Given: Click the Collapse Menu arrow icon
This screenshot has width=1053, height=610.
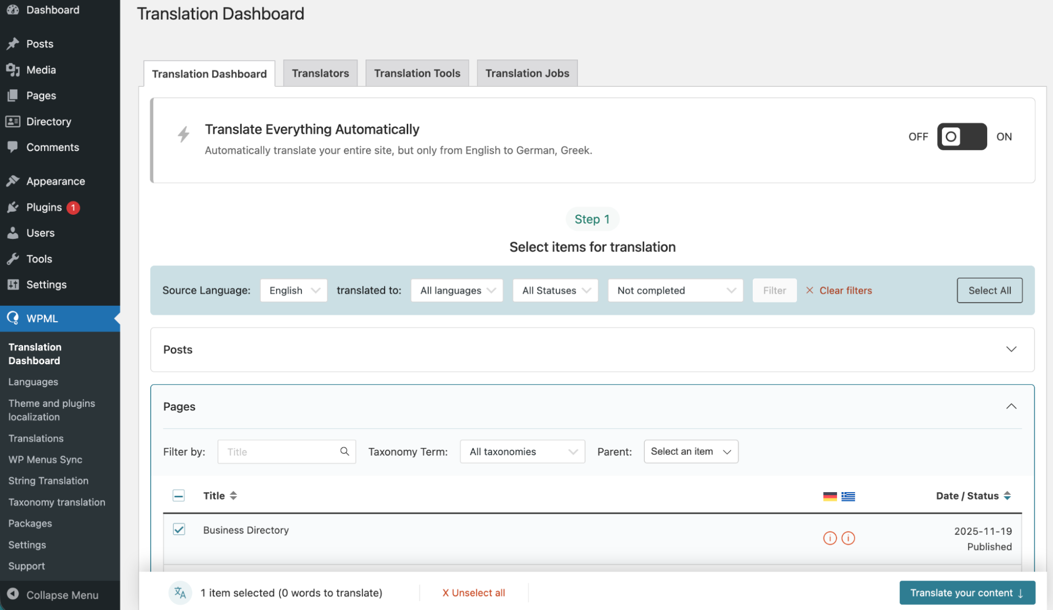Looking at the screenshot, I should coord(13,594).
